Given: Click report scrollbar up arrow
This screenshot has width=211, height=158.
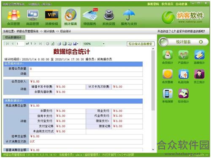Looking at the screenshot, I should pos(153,49).
